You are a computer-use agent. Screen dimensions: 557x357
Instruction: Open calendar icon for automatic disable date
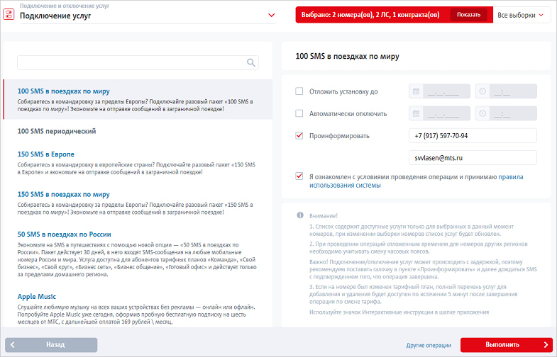click(416, 113)
